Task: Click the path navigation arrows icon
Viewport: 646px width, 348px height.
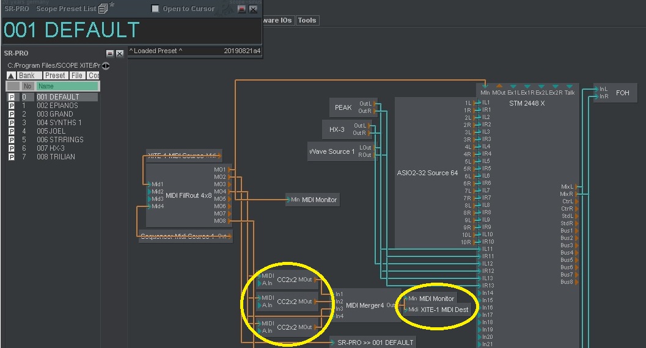Action: pyautogui.click(x=106, y=65)
